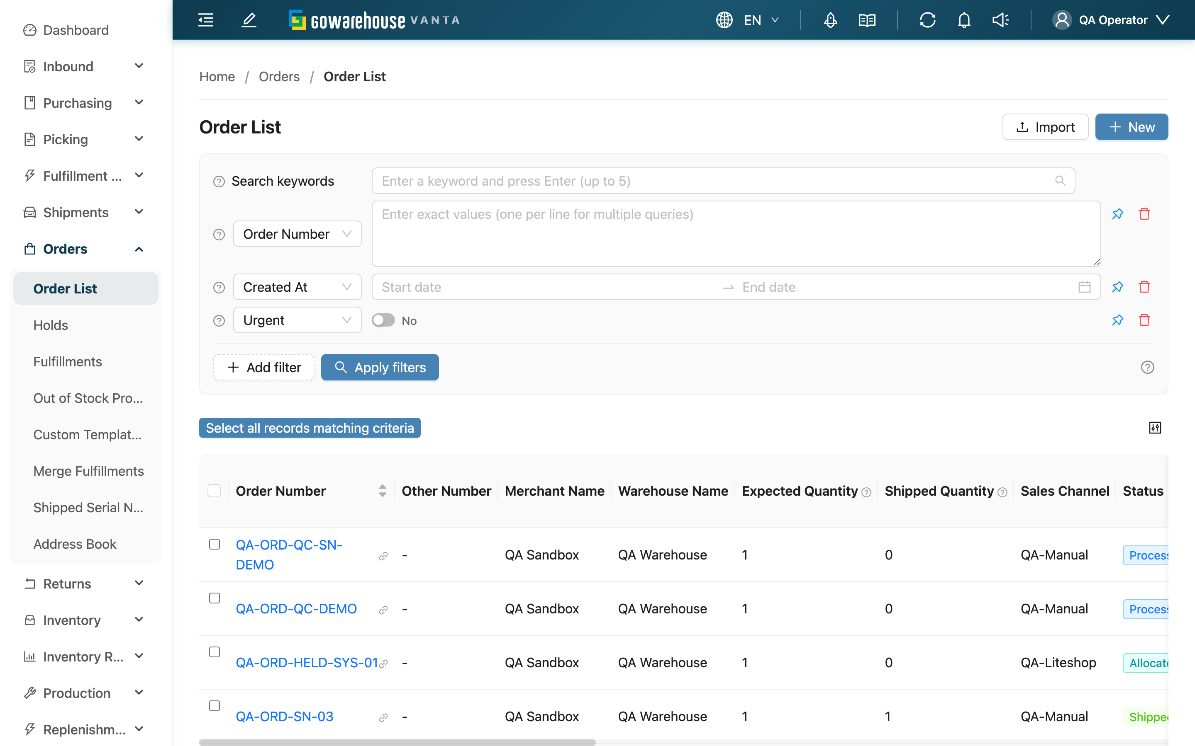The image size is (1195, 746).
Task: Check the QA-ORD-QC-DEMO row checkbox
Action: pyautogui.click(x=214, y=598)
